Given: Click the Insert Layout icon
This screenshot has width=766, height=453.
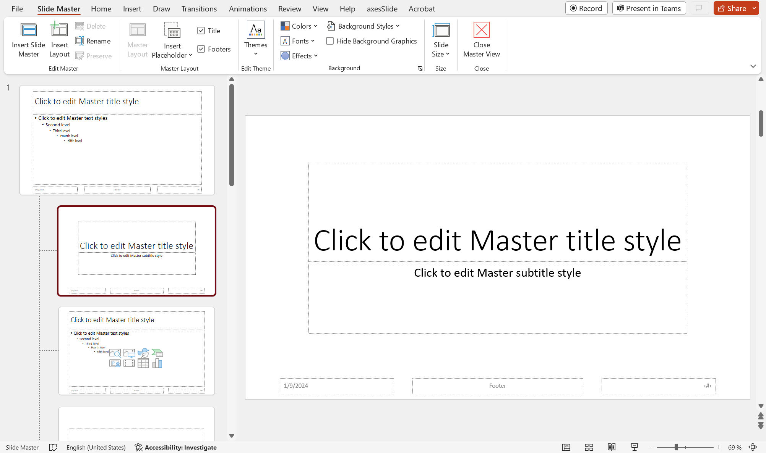Looking at the screenshot, I should pos(59,30).
